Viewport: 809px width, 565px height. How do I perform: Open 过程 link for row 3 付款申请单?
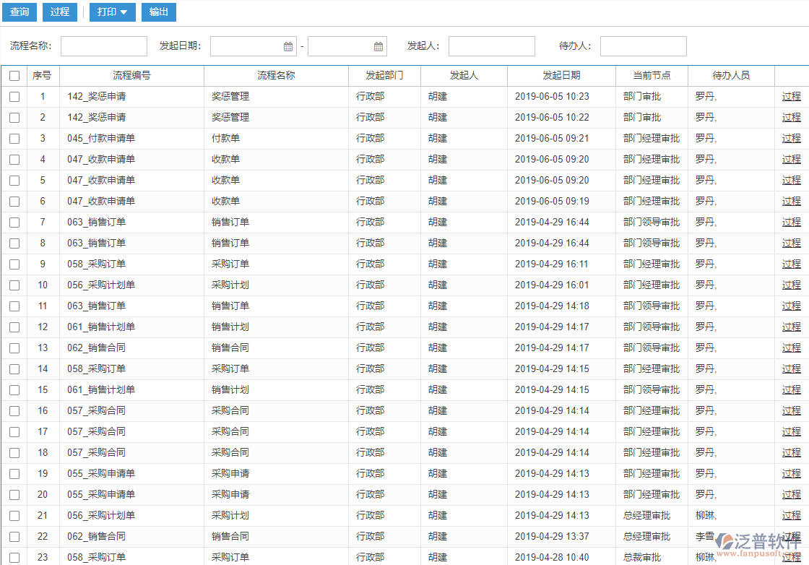tap(791, 139)
